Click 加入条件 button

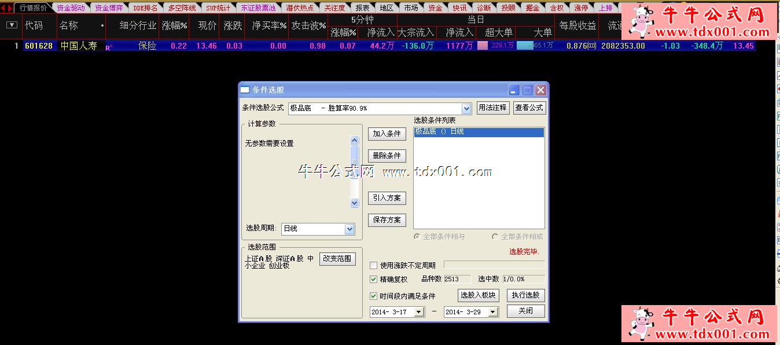[x=387, y=133]
